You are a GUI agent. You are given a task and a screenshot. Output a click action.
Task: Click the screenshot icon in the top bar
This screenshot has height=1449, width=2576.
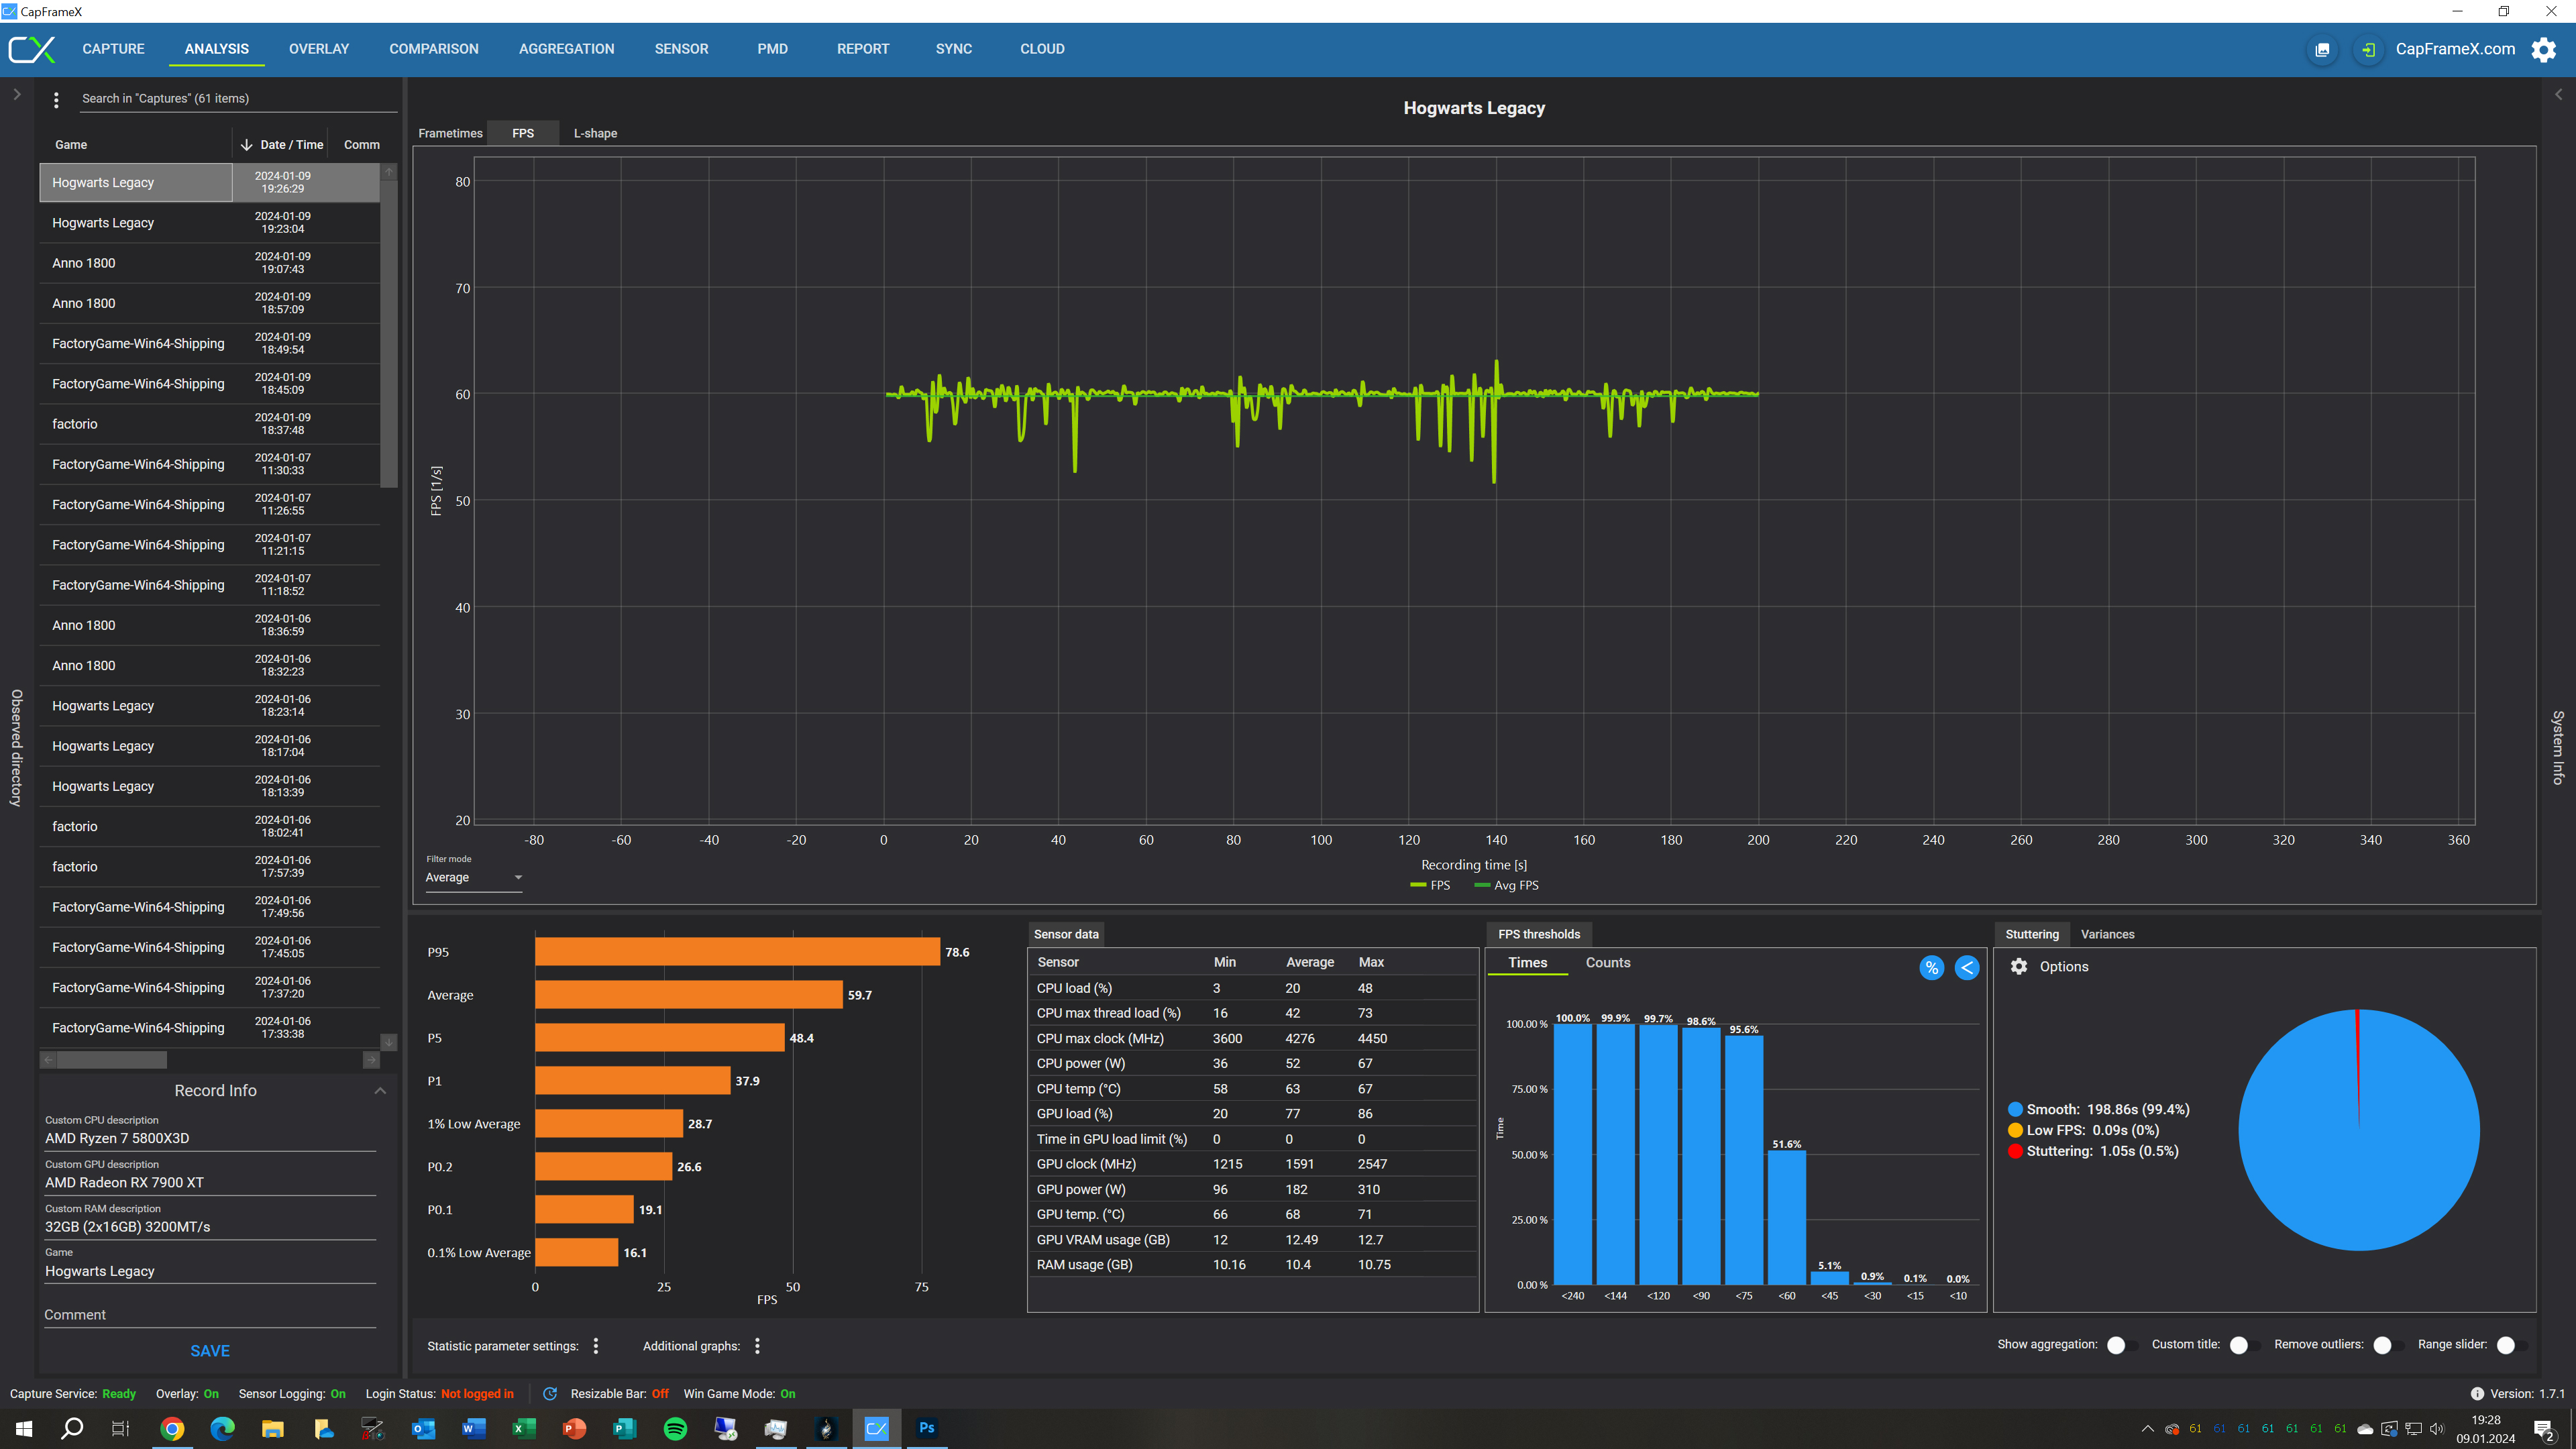[2322, 49]
